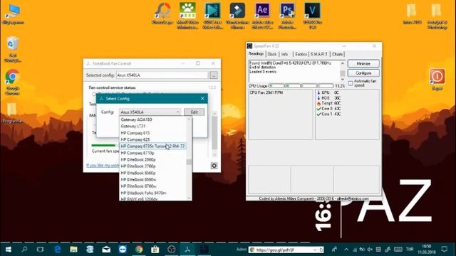Image resolution: width=456 pixels, height=256 pixels.
Task: Open TeamViewer from the taskbar
Action: [x=123, y=250]
